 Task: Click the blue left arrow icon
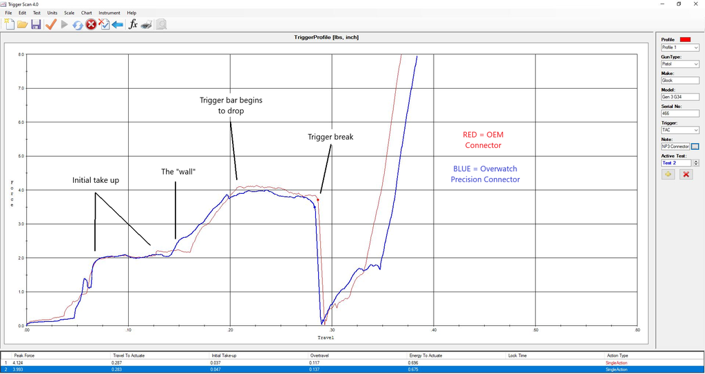point(117,24)
